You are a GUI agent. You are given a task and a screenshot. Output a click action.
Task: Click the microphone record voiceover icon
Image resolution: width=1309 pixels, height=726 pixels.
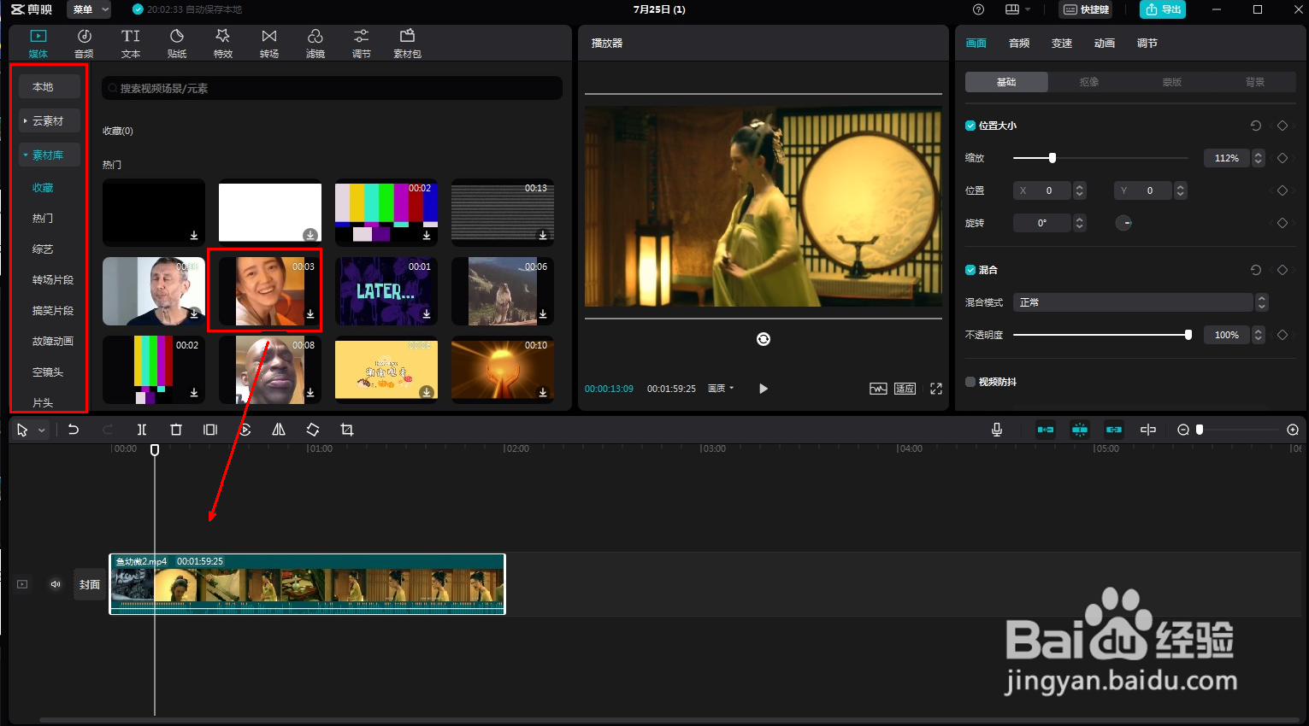997,430
